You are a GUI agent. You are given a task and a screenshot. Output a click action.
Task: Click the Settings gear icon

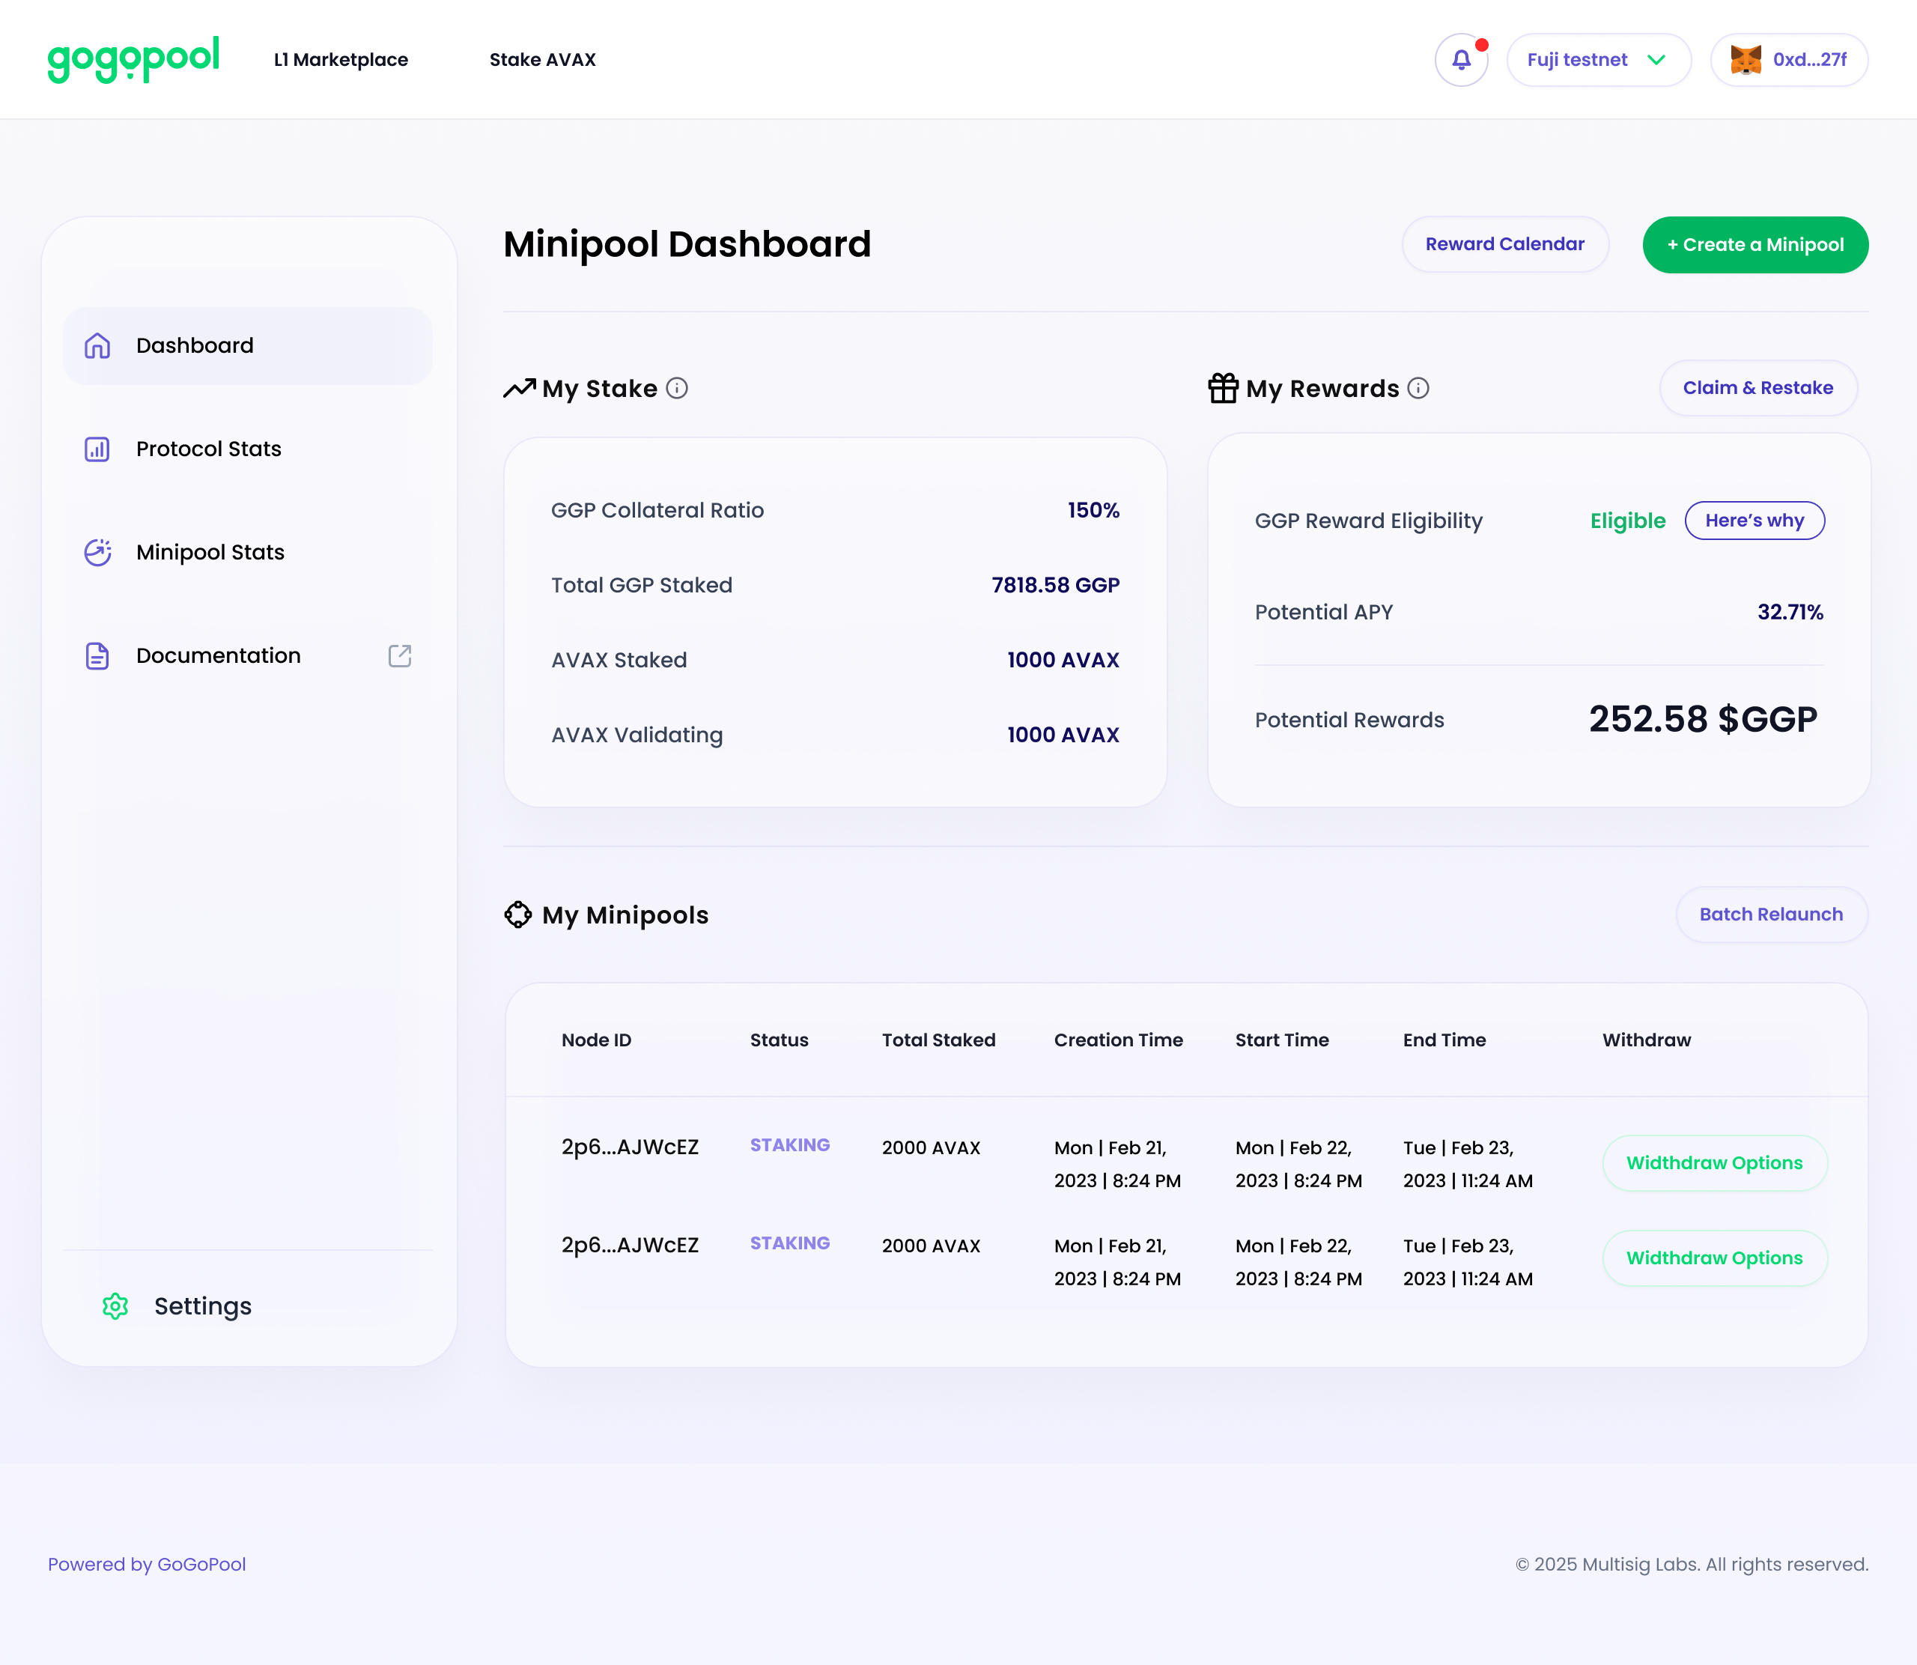click(115, 1306)
